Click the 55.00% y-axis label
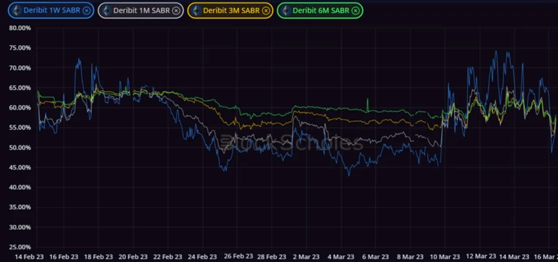Screen dimensions: 558x262 (20, 127)
